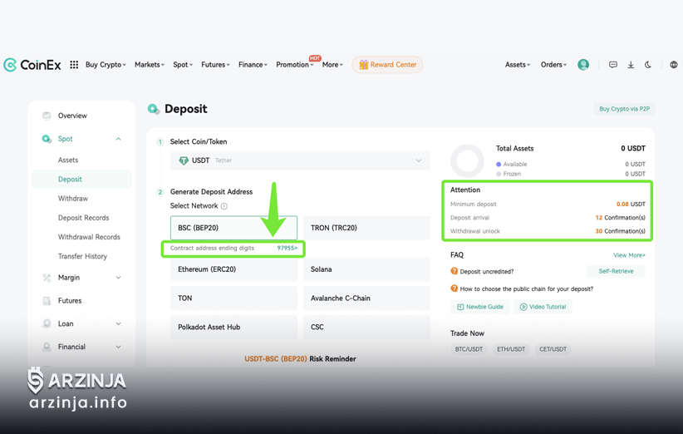Open the USDT coin selector dropdown

(x=300, y=160)
